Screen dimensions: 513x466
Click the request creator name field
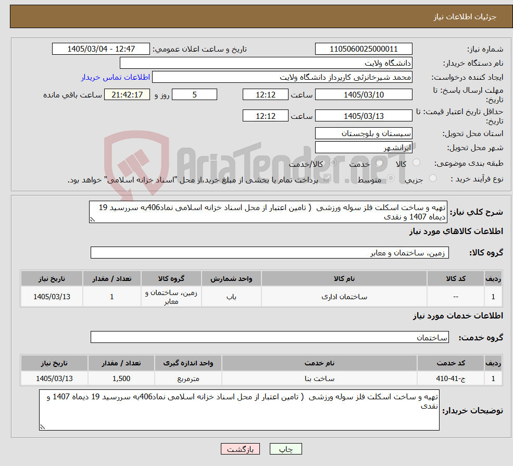tap(282, 77)
